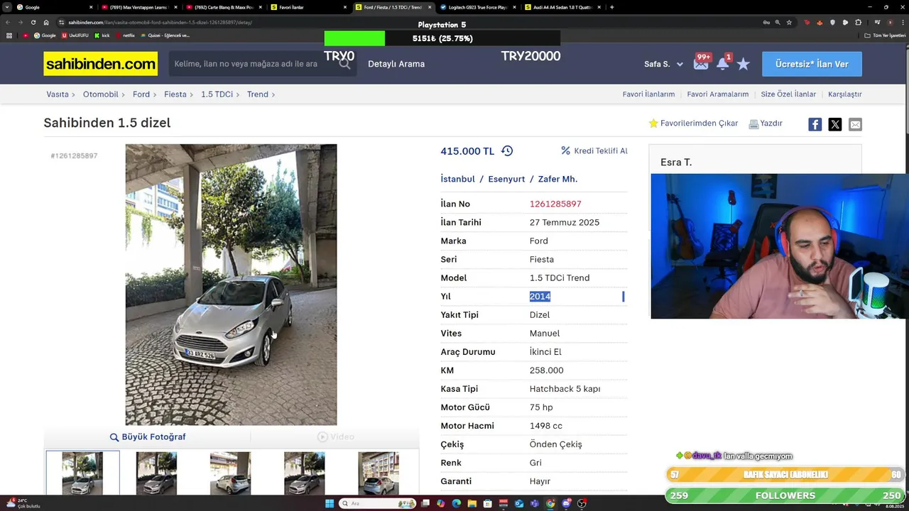The image size is (909, 511).
Task: Bookmark the page with the address bar star
Action: pos(789,22)
